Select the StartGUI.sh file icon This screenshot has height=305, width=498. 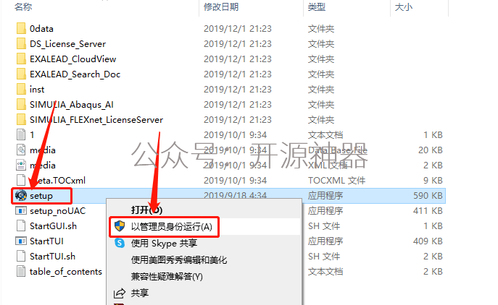click(21, 225)
